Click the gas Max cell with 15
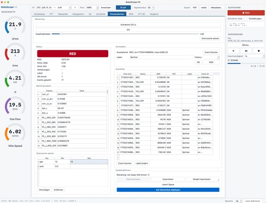 tap(89, 162)
